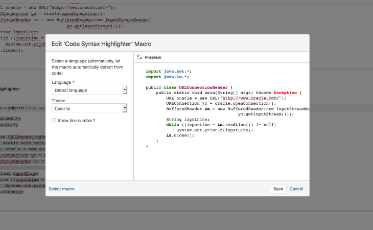Open the Theme dropdown showing Colorful
373x230 pixels.
click(x=89, y=108)
